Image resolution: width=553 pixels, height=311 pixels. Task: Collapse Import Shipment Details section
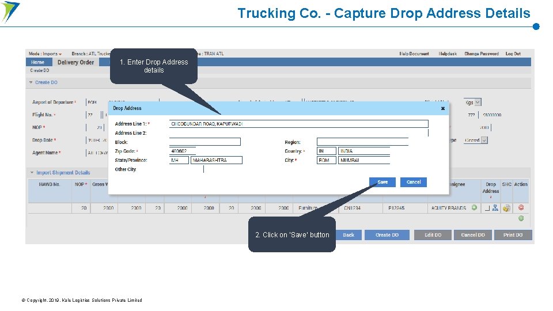coord(32,172)
